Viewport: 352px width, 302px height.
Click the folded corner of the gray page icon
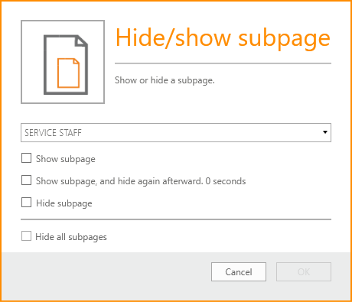pos(81,41)
